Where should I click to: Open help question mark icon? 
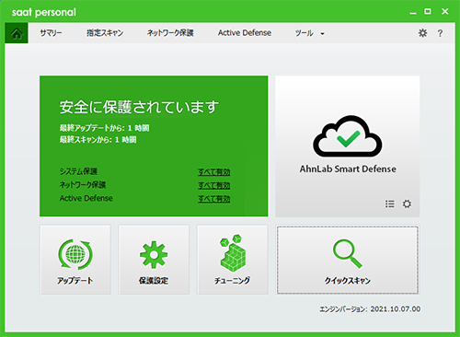(440, 33)
